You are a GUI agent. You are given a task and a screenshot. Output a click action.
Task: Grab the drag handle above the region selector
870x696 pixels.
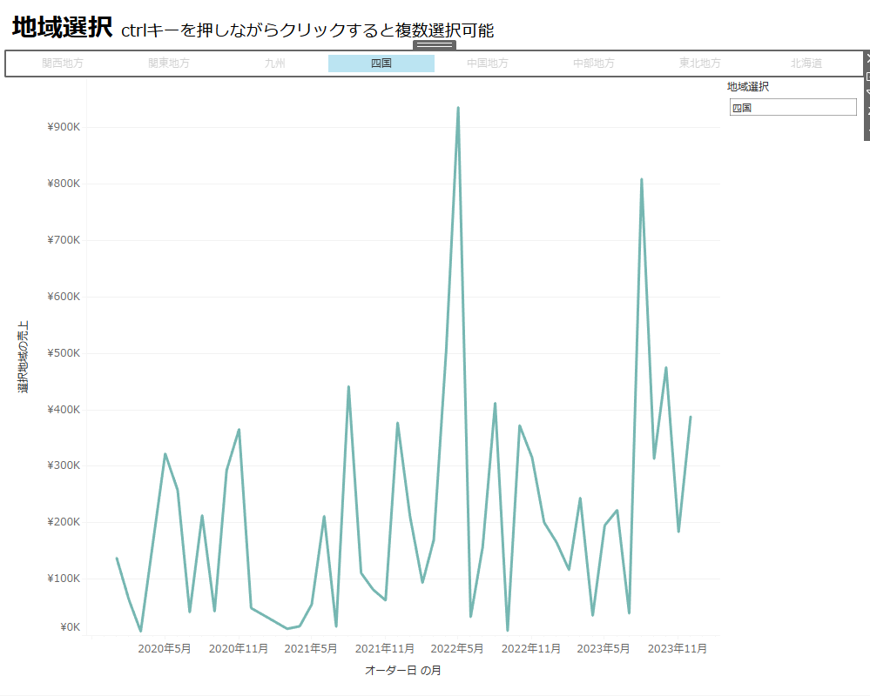[434, 45]
